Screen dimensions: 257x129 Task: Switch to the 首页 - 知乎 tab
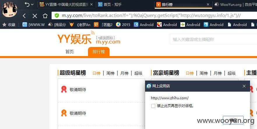click(x=110, y=4)
